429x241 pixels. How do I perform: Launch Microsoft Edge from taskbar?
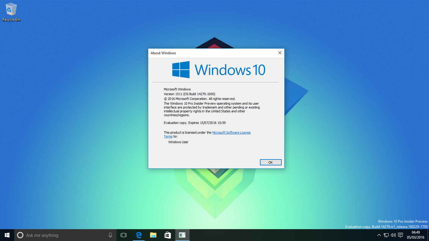coord(138,235)
